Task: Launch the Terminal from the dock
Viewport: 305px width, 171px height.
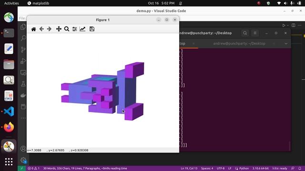Action: (x=9, y=33)
